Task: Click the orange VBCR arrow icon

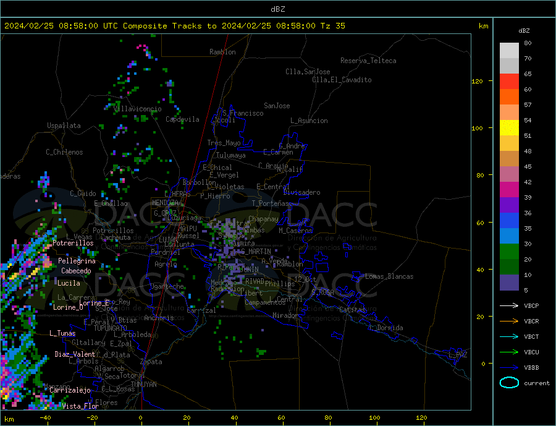Action: click(509, 322)
